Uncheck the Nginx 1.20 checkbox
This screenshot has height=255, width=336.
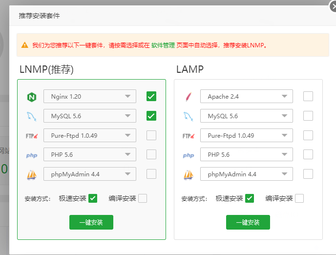coord(151,96)
